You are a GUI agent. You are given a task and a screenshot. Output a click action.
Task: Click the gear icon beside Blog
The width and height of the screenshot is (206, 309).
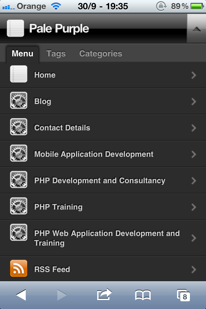pos(19,100)
